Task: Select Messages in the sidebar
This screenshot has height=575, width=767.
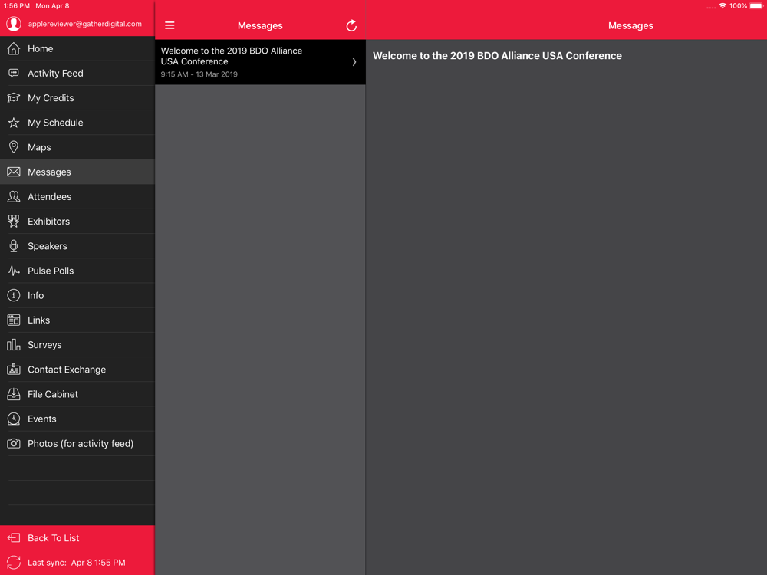Action: [77, 172]
